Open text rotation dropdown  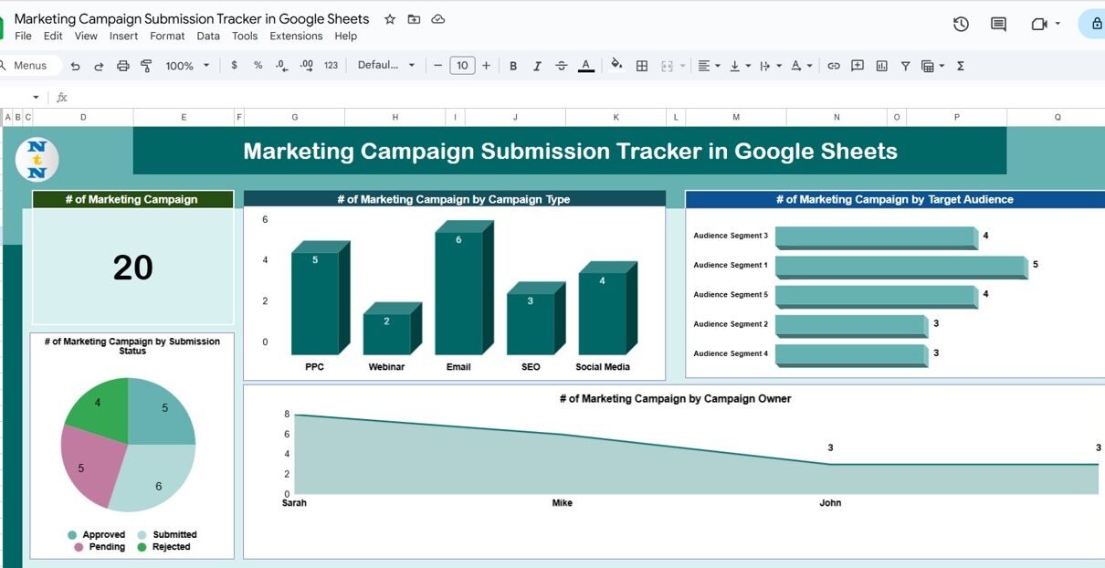(801, 66)
